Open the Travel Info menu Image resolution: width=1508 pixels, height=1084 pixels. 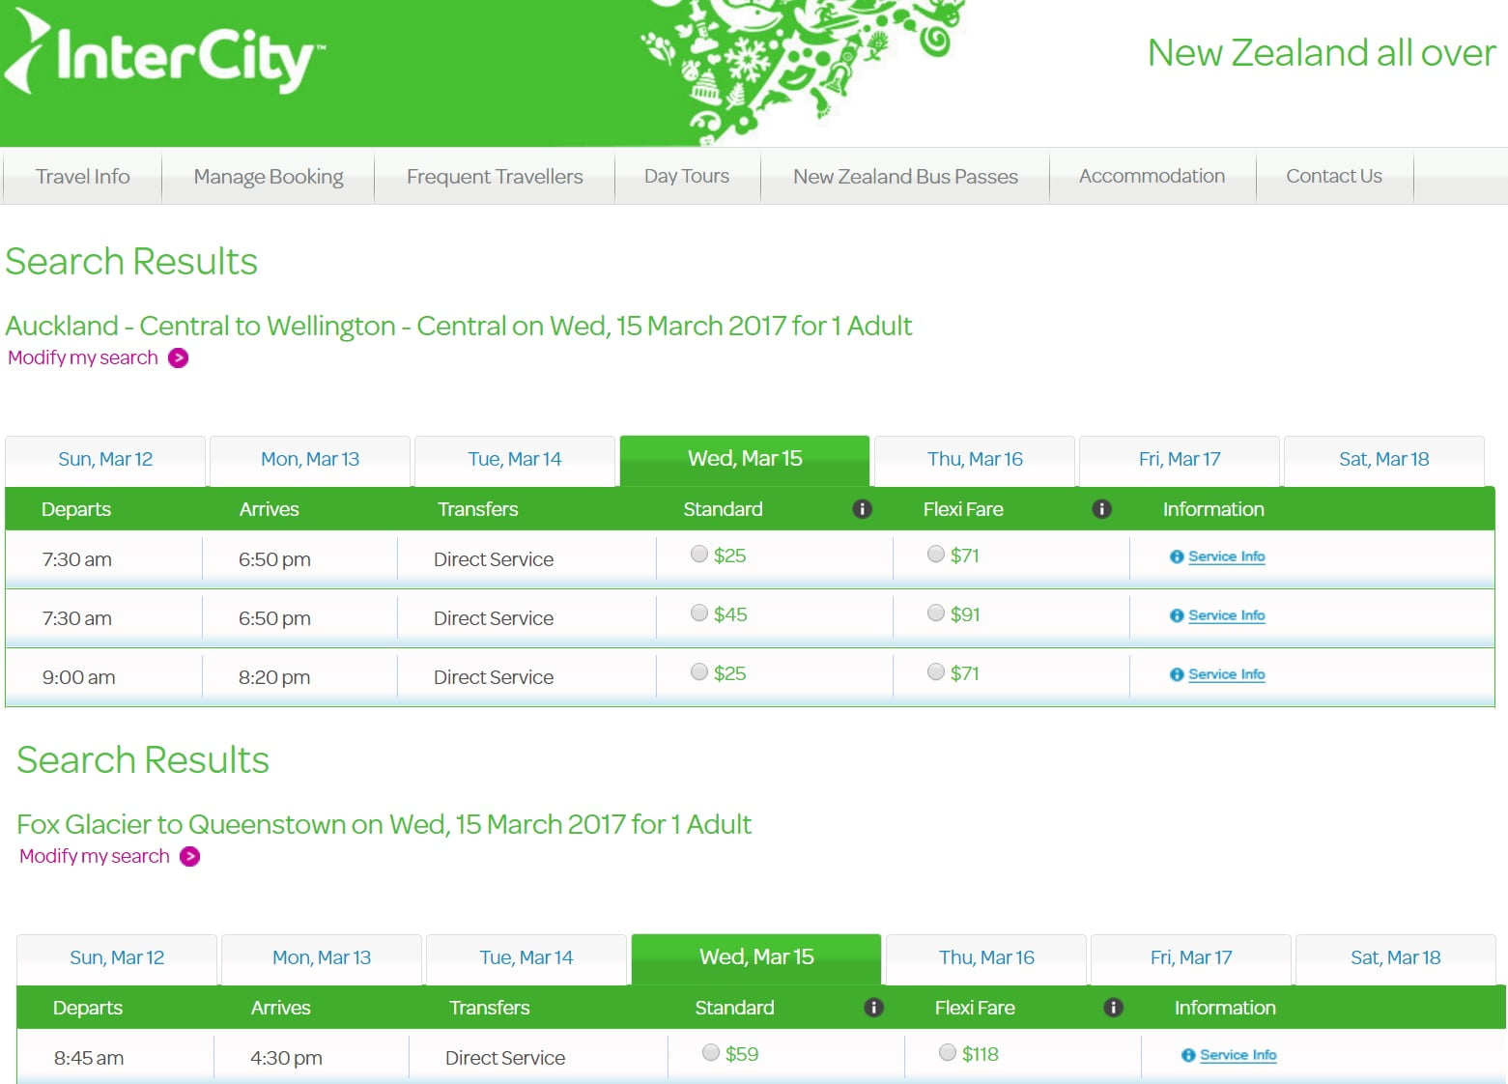click(82, 176)
